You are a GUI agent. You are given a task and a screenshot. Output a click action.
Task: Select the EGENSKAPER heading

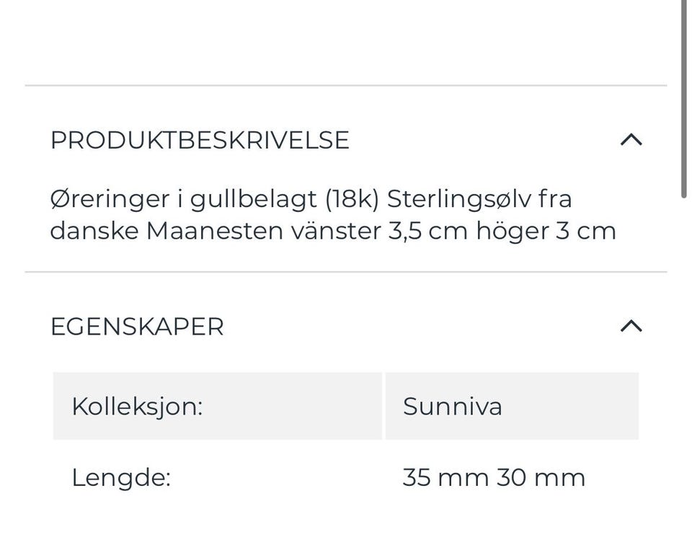(136, 327)
